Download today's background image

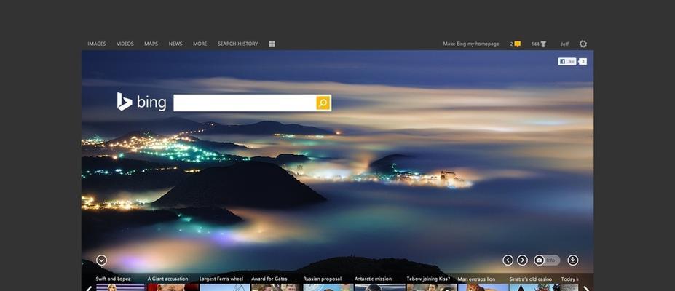coord(573,260)
